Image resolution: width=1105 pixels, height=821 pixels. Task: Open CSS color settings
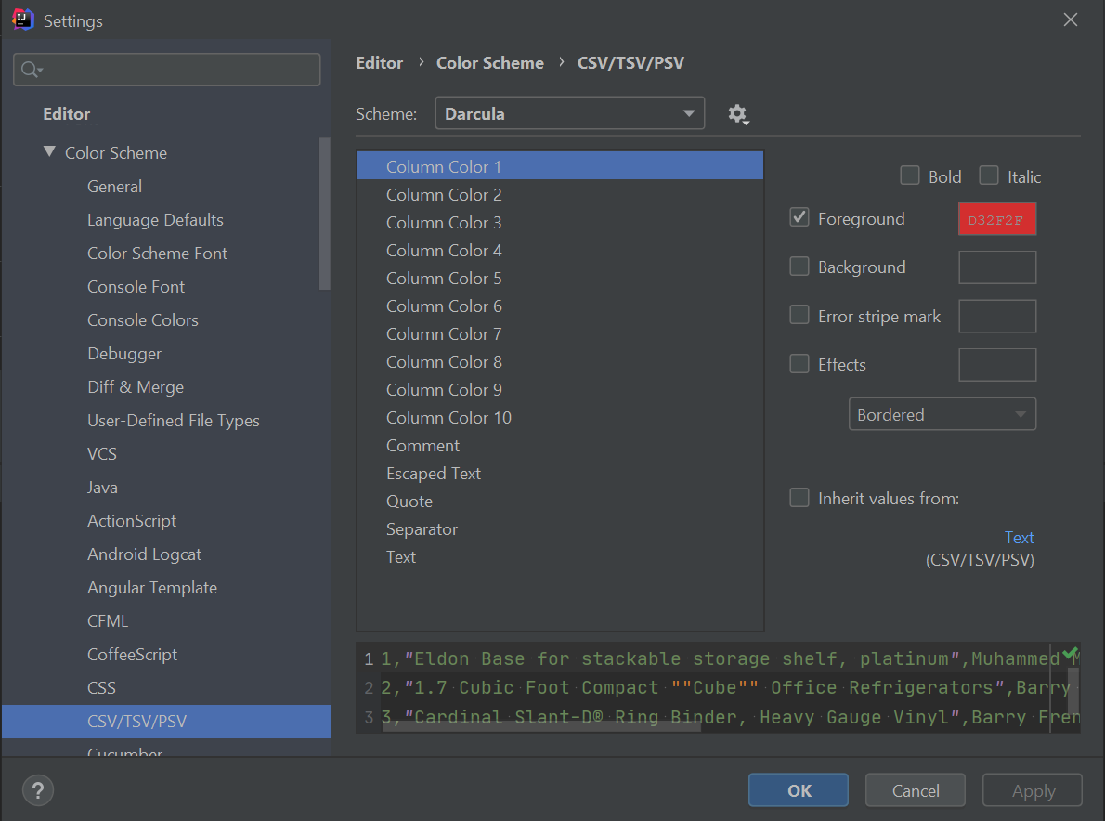pyautogui.click(x=101, y=688)
